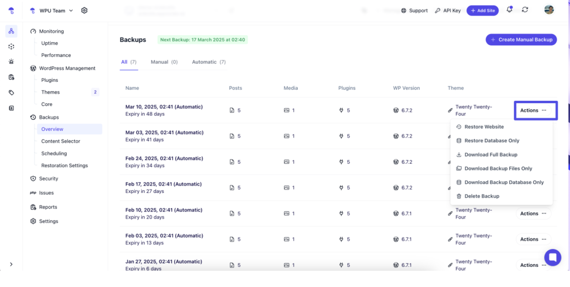Switch to the Manual backups tab
The height and width of the screenshot is (287, 570).
coord(164,62)
